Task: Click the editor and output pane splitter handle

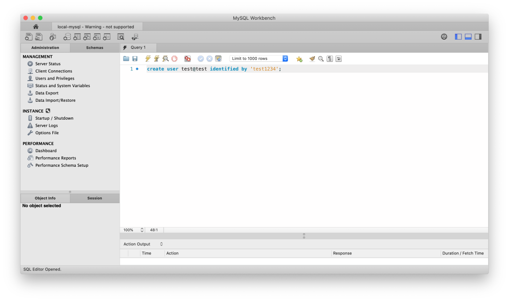Action: tap(304, 236)
